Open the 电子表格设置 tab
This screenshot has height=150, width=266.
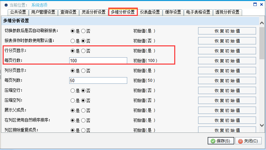[x=198, y=12]
